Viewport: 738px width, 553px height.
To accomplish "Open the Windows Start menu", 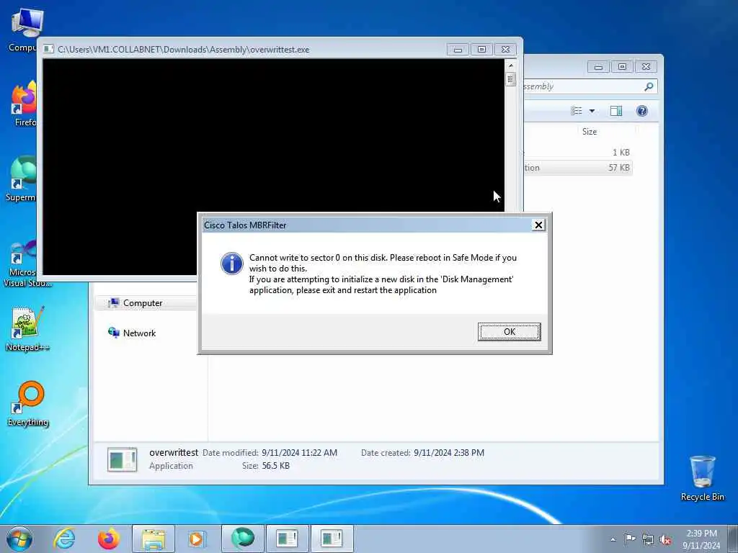I will tap(19, 539).
